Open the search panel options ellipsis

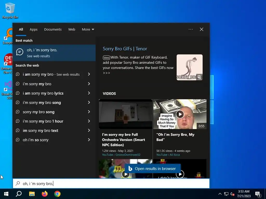click(x=190, y=29)
